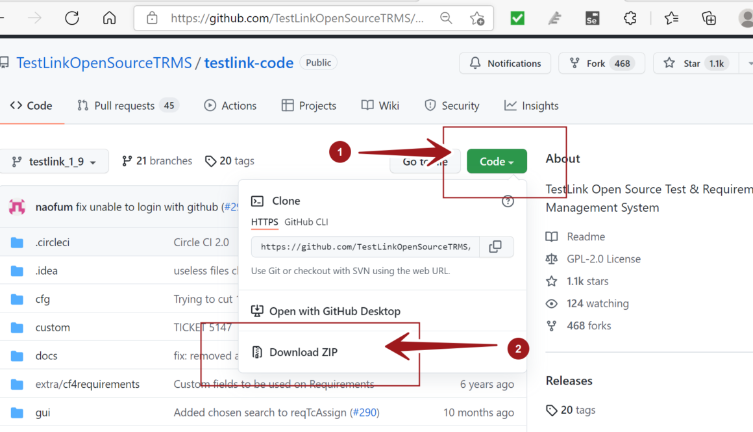Image resolution: width=753 pixels, height=432 pixels.
Task: Click the help icon in Clone panel
Action: (x=508, y=201)
